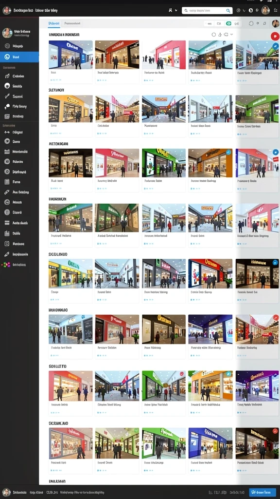Expand the user dropdown arrow beside the search box

point(176,11)
